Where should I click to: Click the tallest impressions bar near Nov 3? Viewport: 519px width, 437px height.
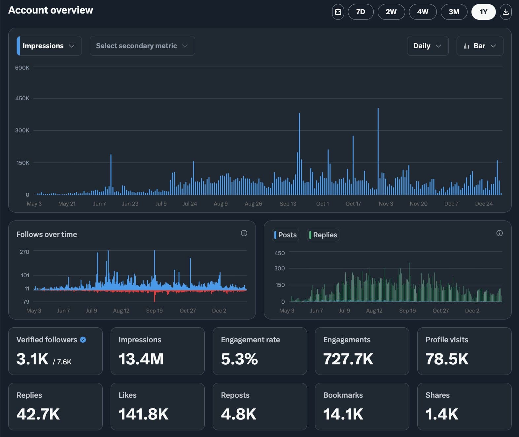click(x=378, y=151)
